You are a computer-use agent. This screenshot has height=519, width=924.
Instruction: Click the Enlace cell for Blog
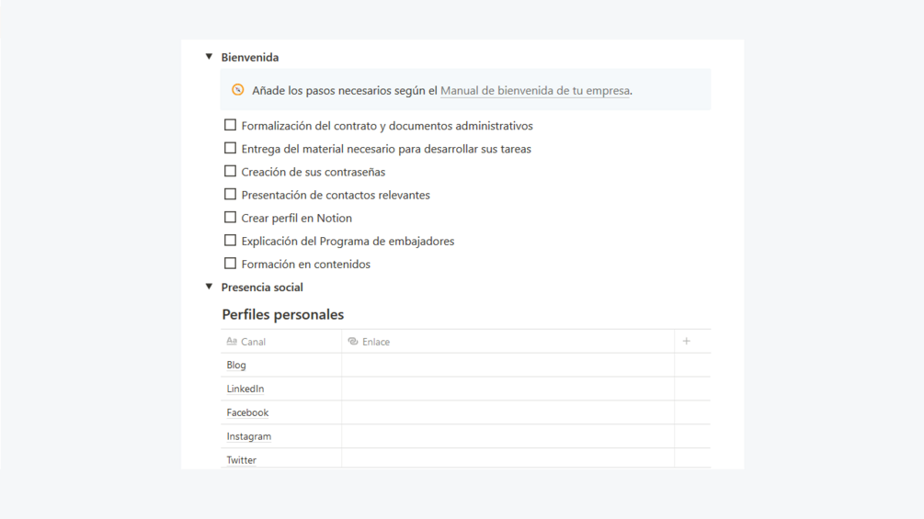(508, 365)
